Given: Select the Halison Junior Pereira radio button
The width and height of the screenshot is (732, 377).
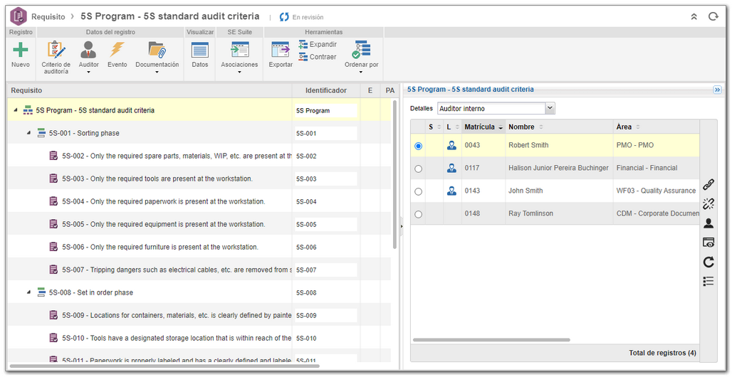Looking at the screenshot, I should pos(418,169).
